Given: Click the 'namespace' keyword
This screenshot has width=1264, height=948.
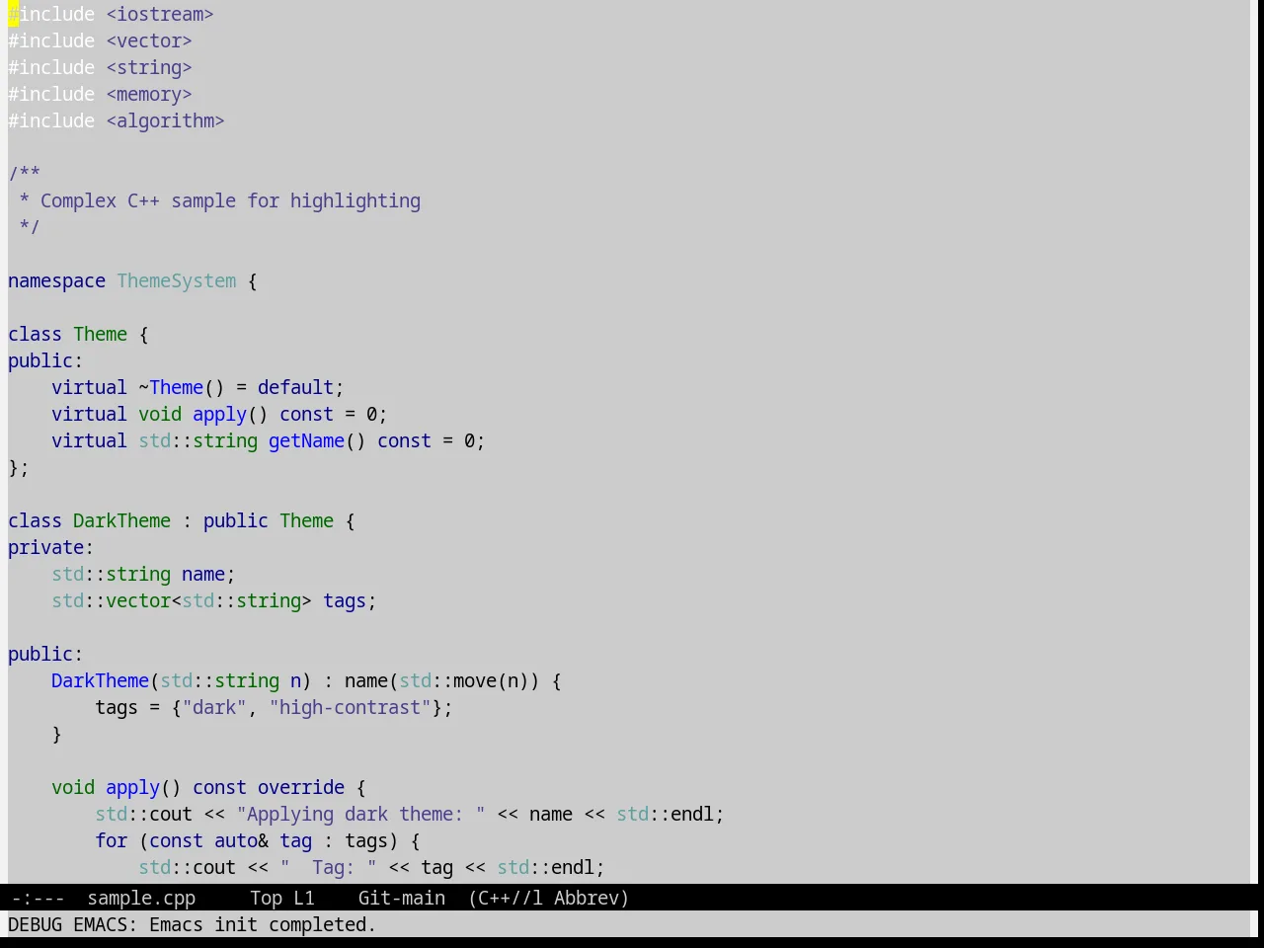Looking at the screenshot, I should coord(56,280).
